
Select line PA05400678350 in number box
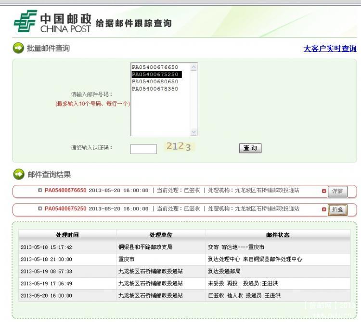click(155, 89)
